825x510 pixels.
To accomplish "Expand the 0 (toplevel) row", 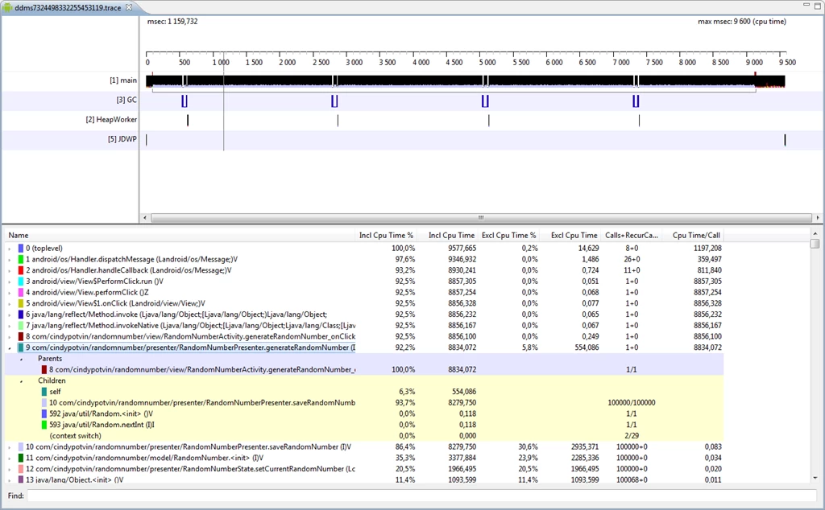I will 10,249.
